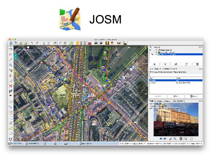Merge selected layer button
This screenshot has height=158, width=211.
pos(187,64)
